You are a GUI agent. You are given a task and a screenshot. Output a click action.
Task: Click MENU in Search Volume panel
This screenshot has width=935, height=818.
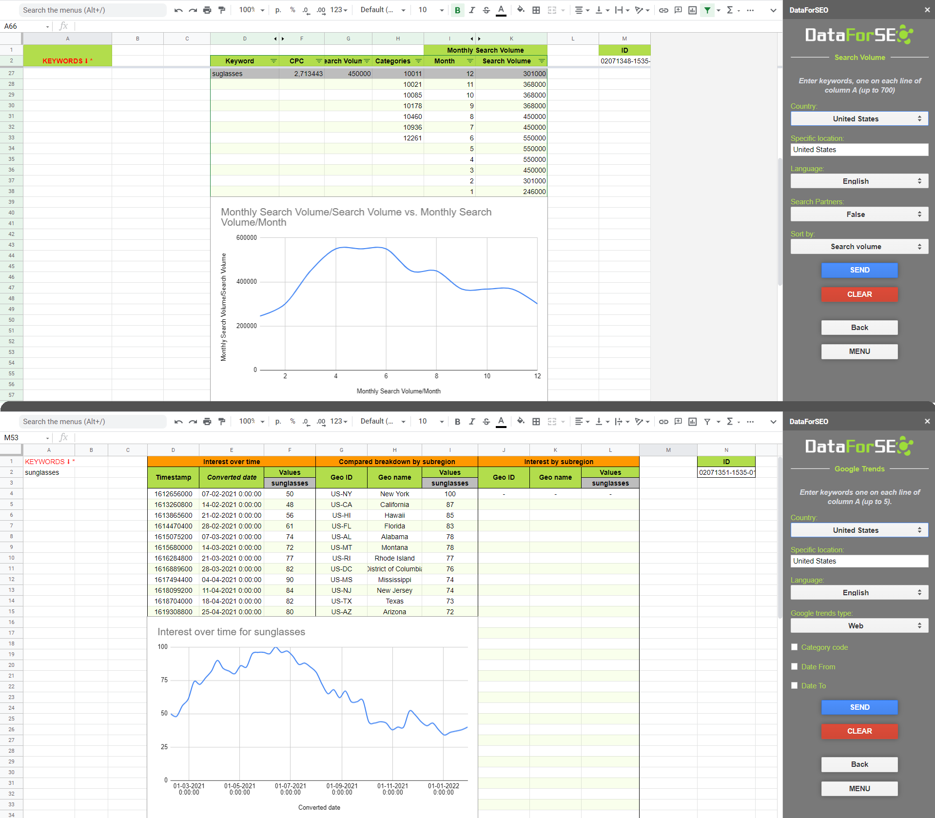pyautogui.click(x=859, y=351)
